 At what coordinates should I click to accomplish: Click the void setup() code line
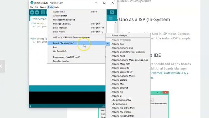point(38,23)
